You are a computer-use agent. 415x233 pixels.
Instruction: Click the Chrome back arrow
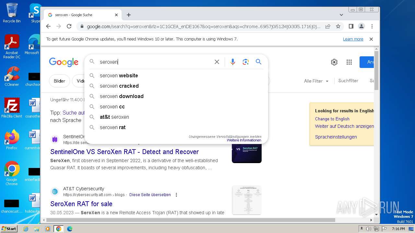pos(48,26)
